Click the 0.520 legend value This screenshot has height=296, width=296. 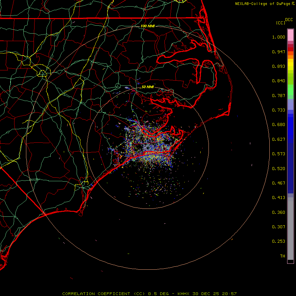pos(279,168)
